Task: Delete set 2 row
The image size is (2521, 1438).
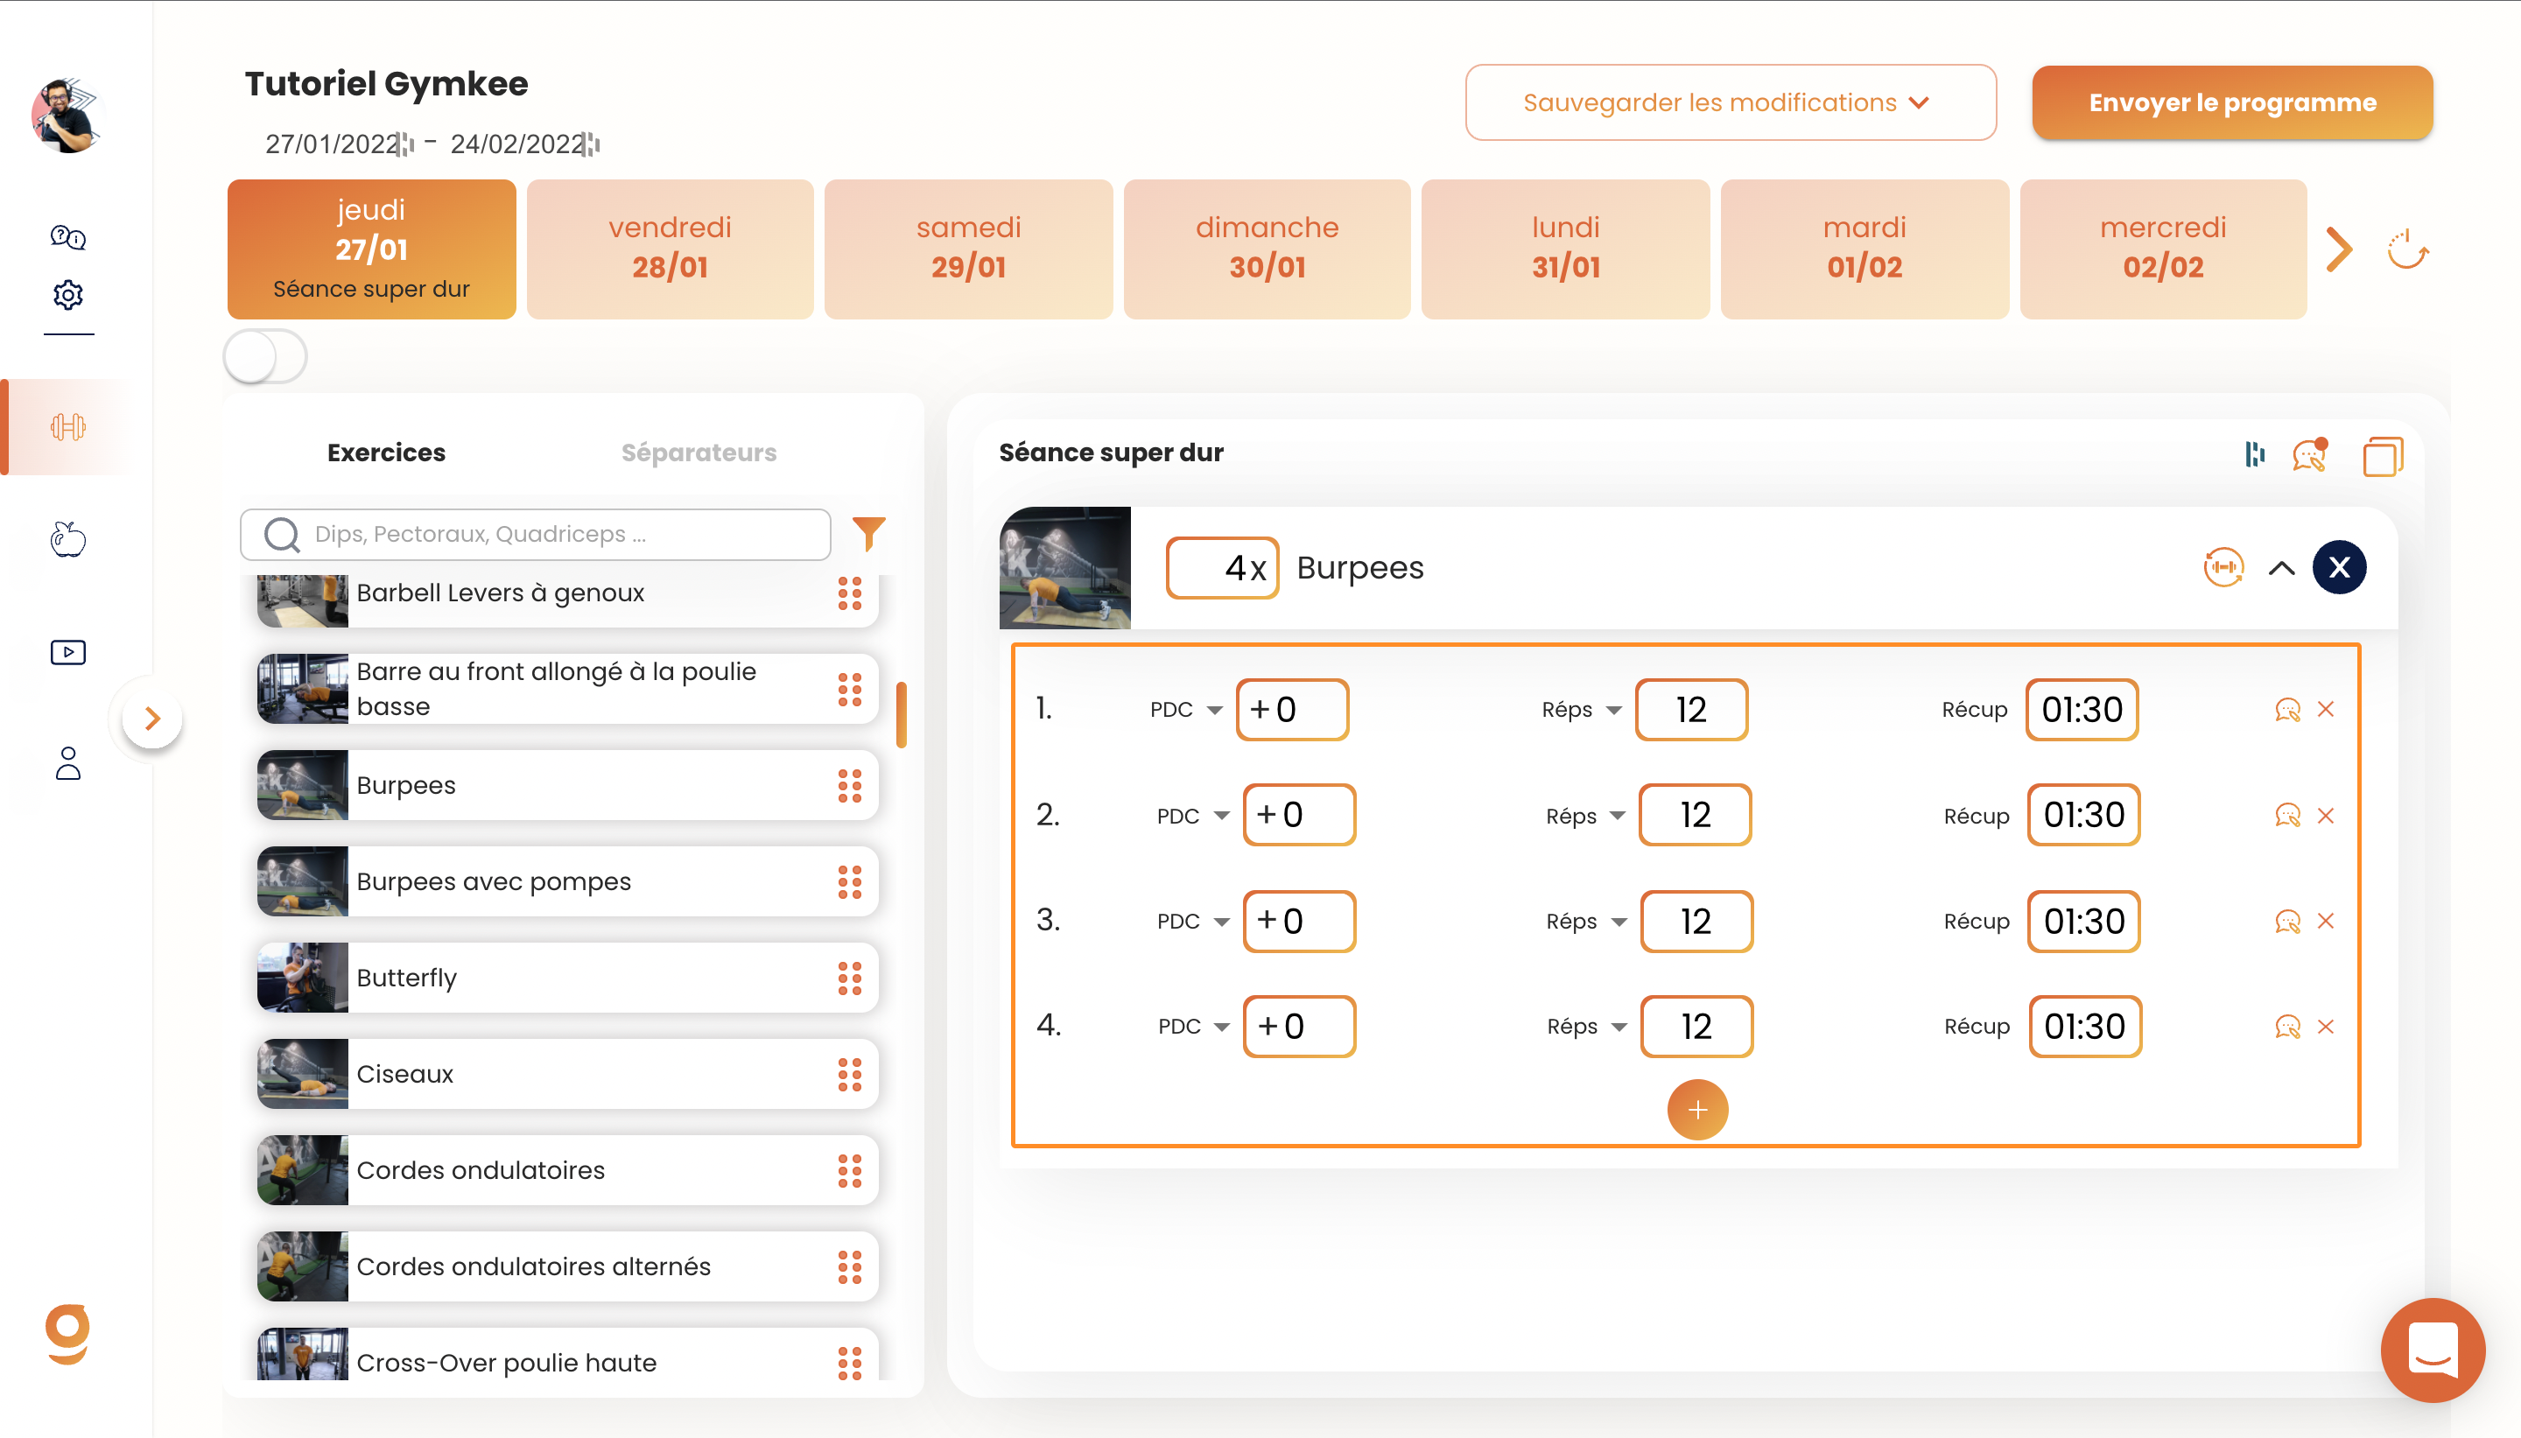Action: (2326, 815)
